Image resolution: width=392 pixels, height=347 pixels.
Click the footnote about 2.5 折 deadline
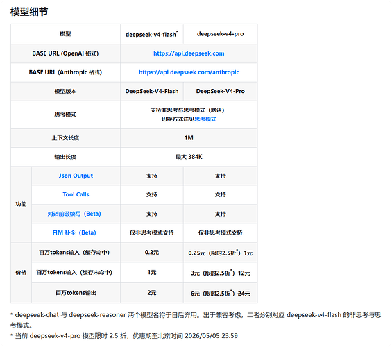pyautogui.click(x=124, y=336)
